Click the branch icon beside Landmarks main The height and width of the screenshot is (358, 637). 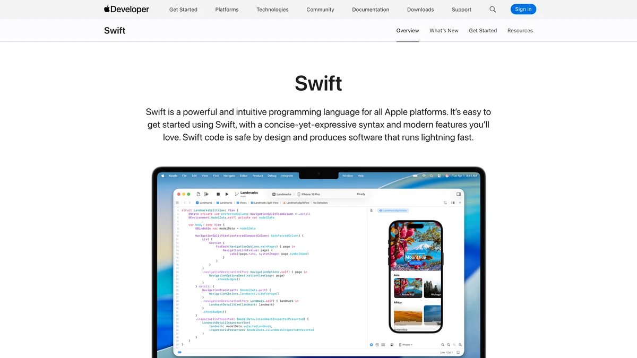237,194
